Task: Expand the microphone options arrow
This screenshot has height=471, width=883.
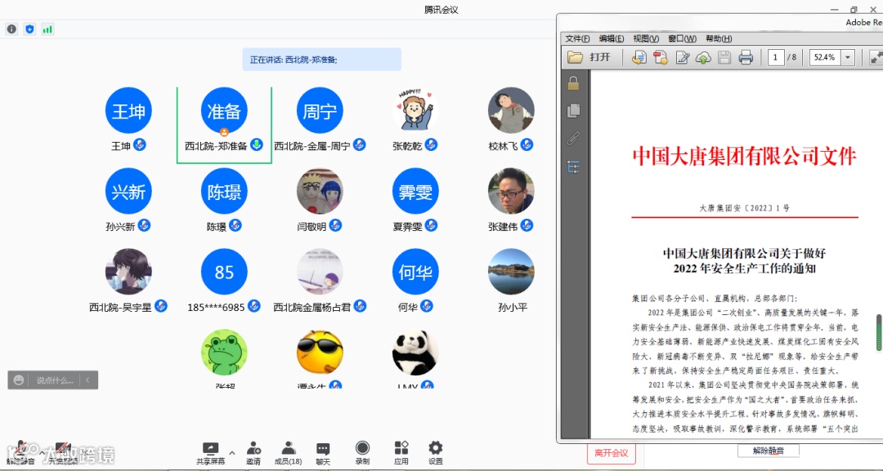Action: coord(41,452)
